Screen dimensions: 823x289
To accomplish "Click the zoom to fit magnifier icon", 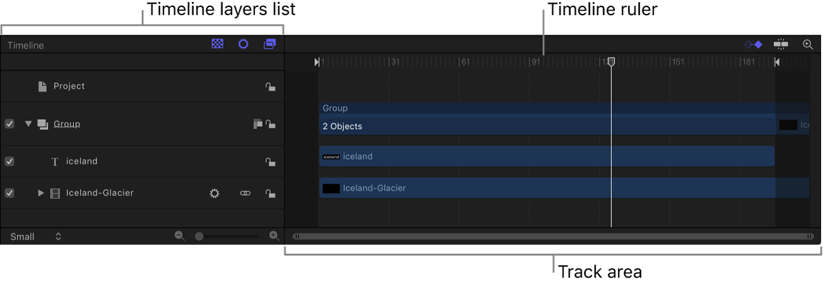I will (x=808, y=44).
